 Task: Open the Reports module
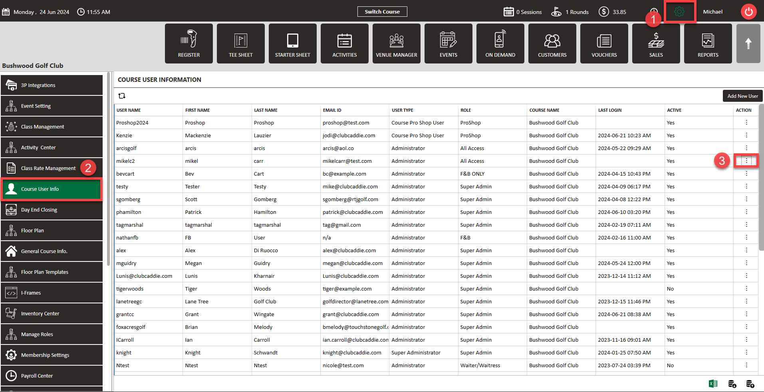point(708,44)
